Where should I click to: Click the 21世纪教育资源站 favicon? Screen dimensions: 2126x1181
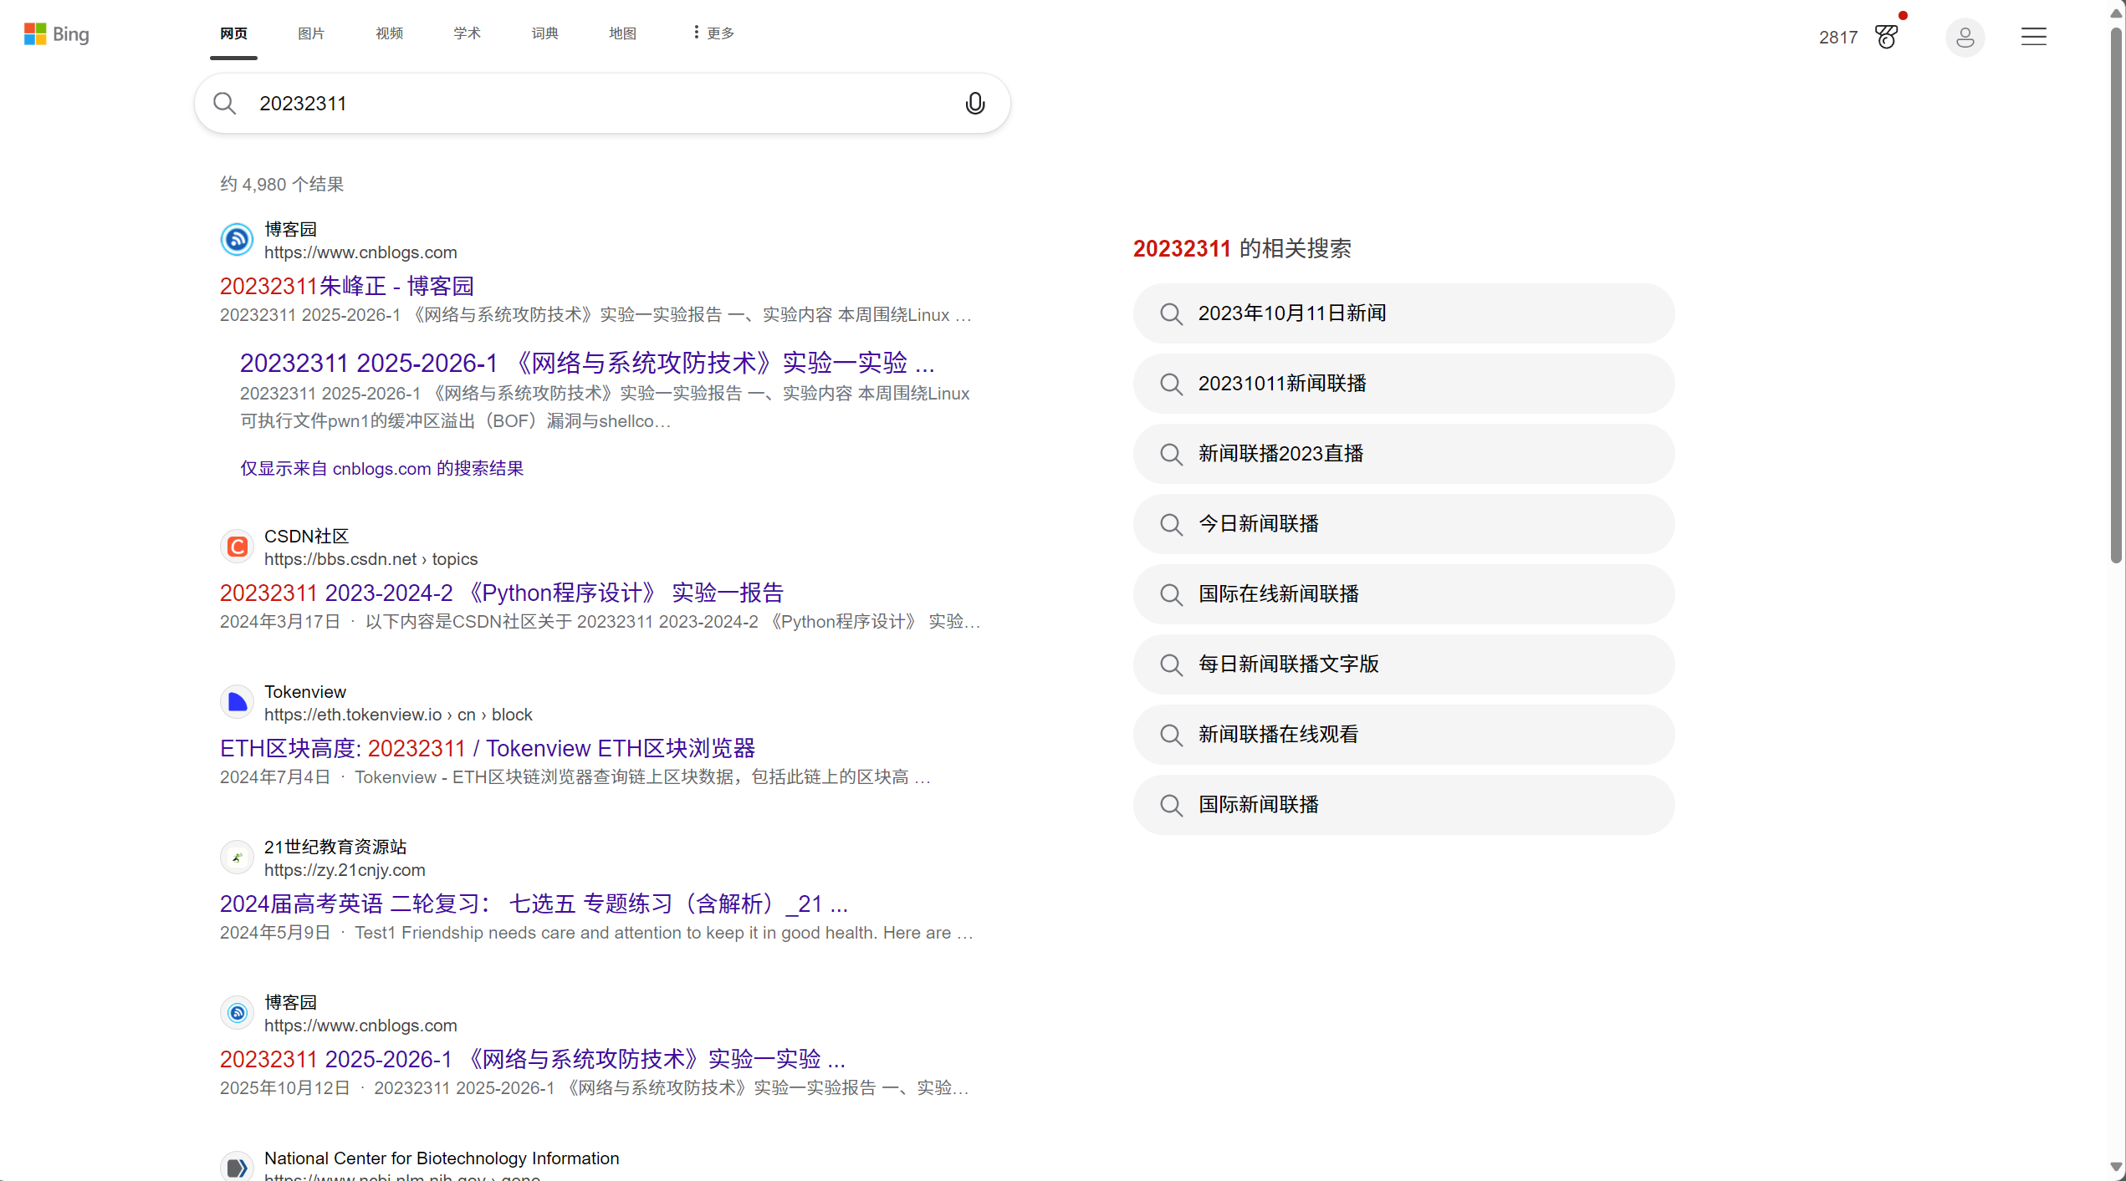[238, 858]
